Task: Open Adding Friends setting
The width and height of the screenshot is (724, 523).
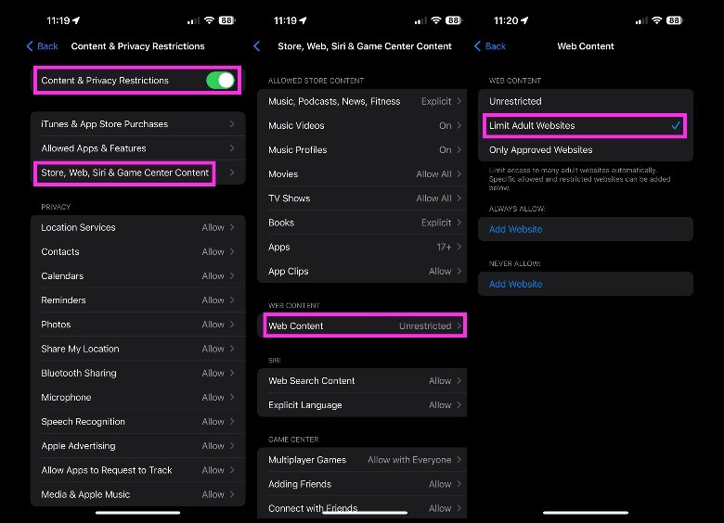Action: (362, 484)
